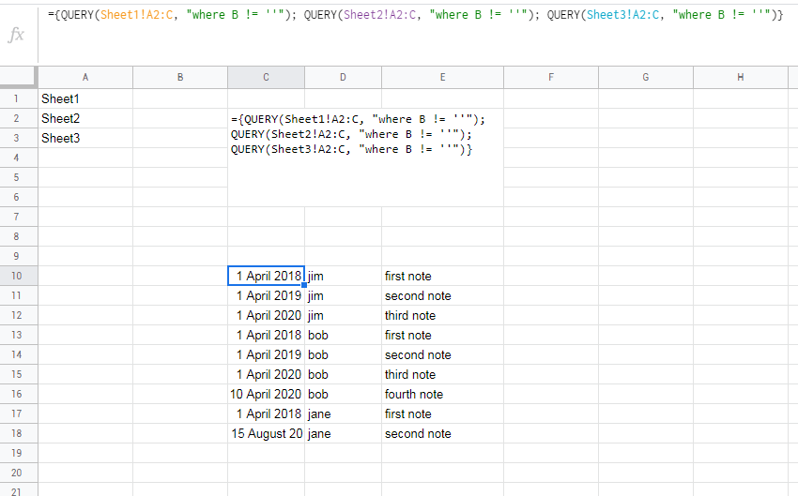Click date 1 April 2019 in row 11
This screenshot has height=496, width=798.
pos(267,295)
